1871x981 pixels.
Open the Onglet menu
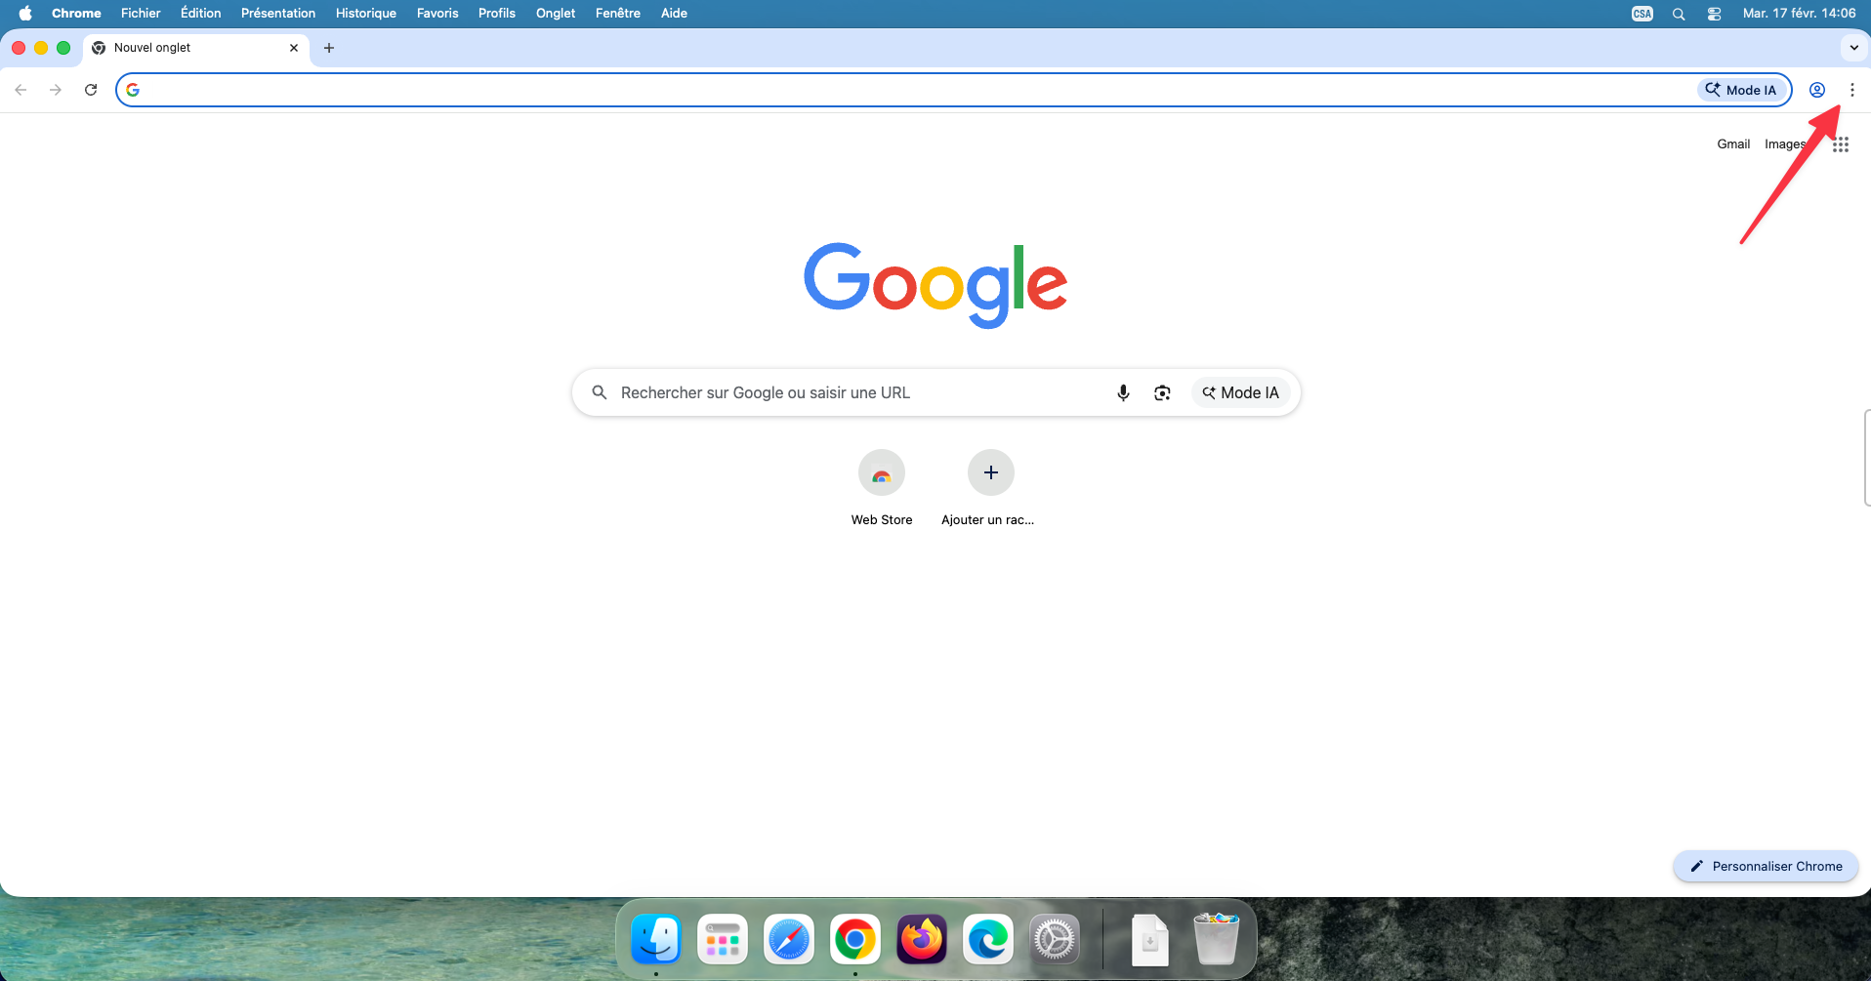(x=556, y=14)
